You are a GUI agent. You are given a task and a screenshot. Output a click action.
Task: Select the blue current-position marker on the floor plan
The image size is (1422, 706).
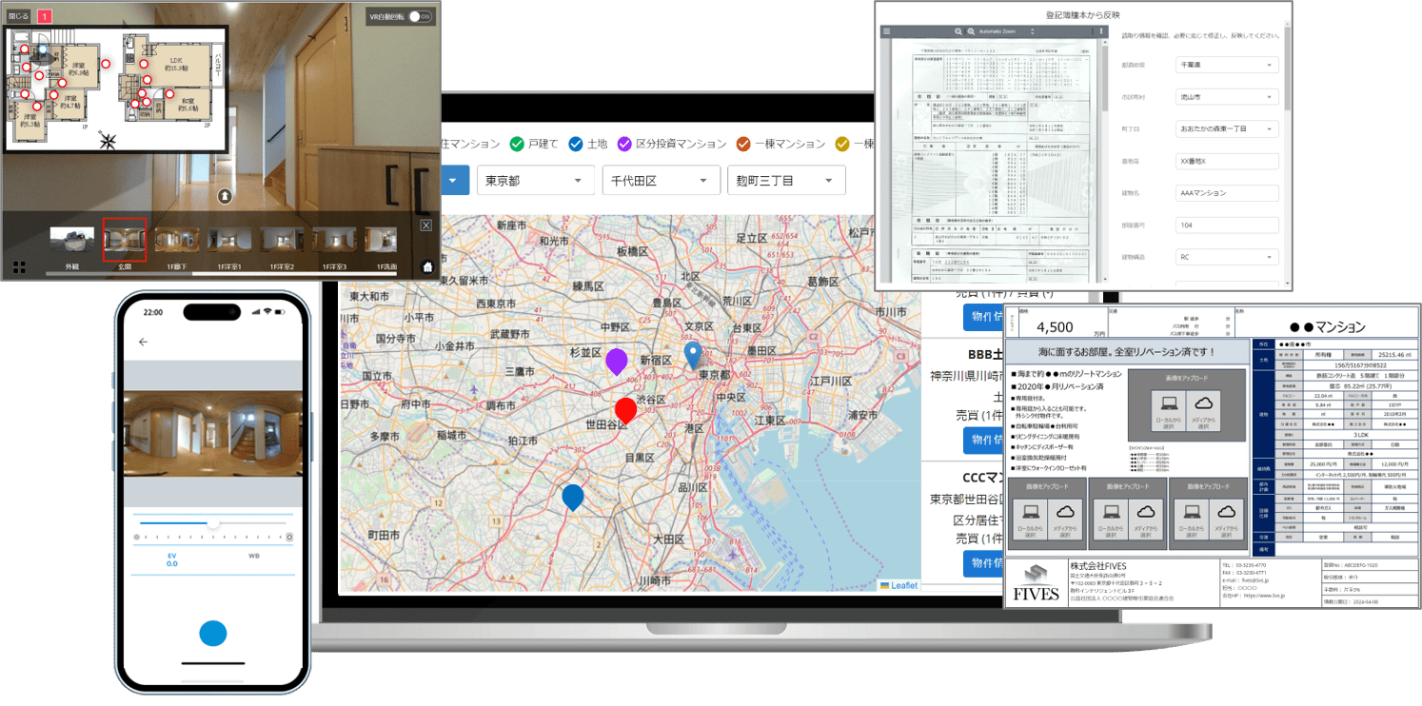(42, 51)
